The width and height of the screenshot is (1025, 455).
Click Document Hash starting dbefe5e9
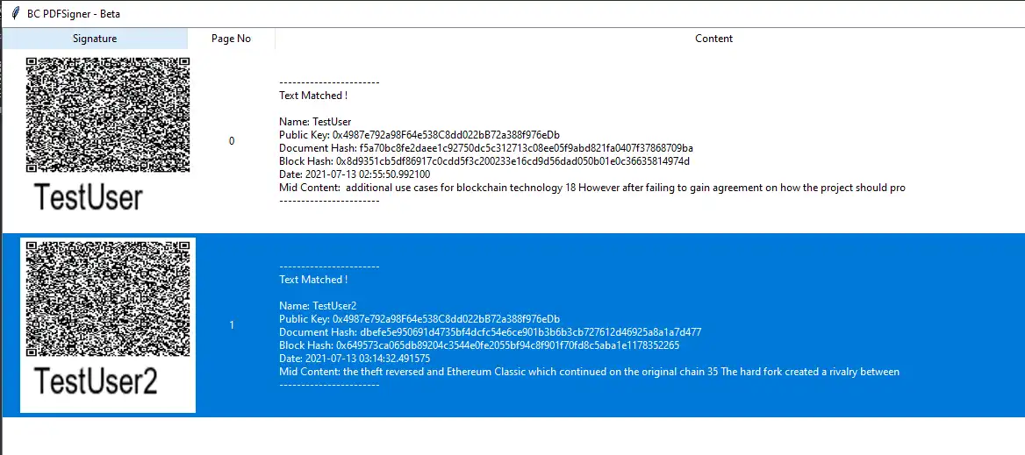(491, 332)
